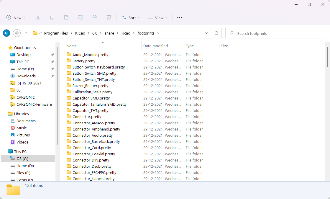
Task: Expand the hidden path double-chevron
Action: [40, 33]
